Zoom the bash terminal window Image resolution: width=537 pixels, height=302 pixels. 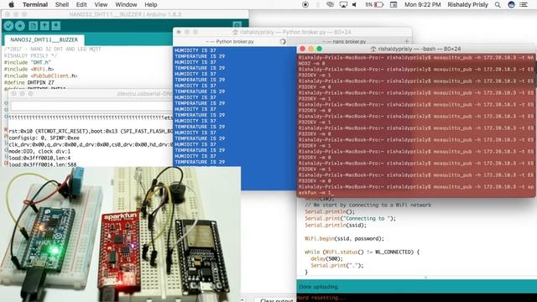[x=319, y=49]
